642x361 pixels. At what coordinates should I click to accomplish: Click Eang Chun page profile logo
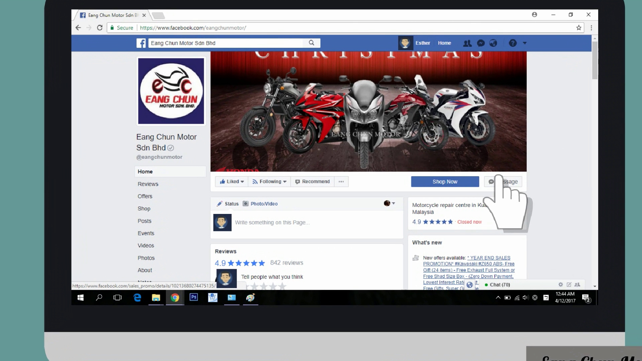tap(171, 91)
